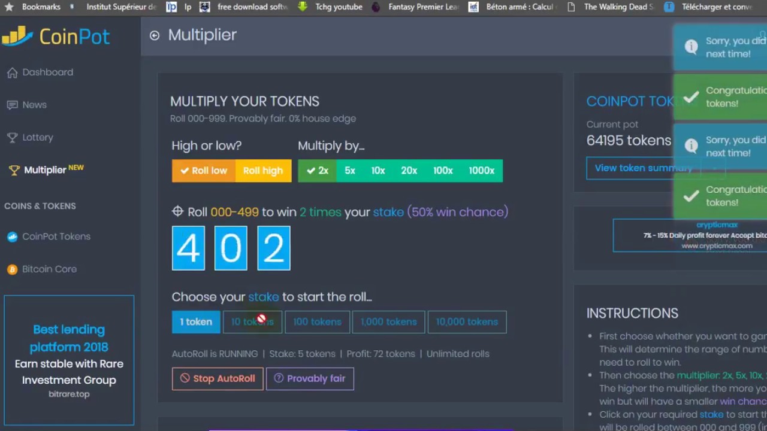Select the Roll low option
This screenshot has height=431, width=767.
(x=204, y=171)
